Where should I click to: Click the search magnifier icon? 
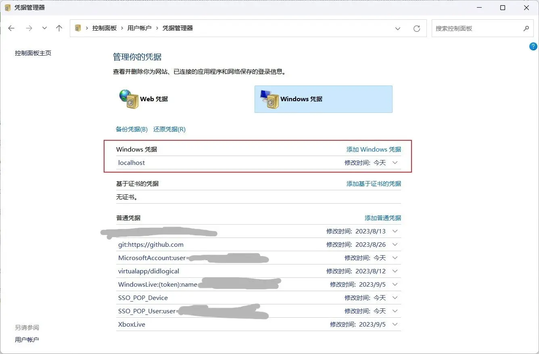pyautogui.click(x=526, y=29)
